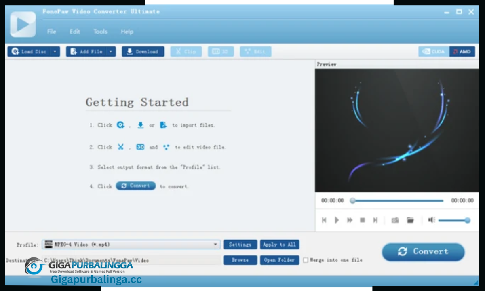Expand the Load Disc dropdown arrow
The width and height of the screenshot is (485, 291).
(x=55, y=51)
